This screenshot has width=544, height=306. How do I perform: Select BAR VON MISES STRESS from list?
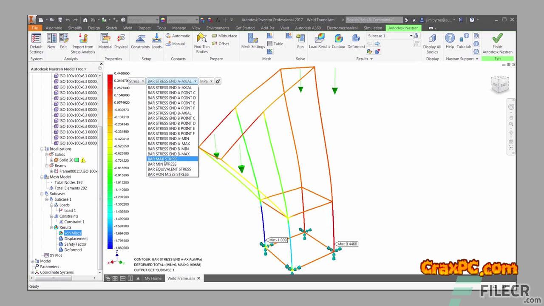click(x=168, y=174)
